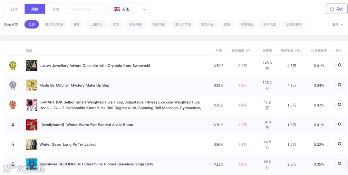This screenshot has width=348, height=175.
Task: Click the 导出 export button
Action: [337, 9]
